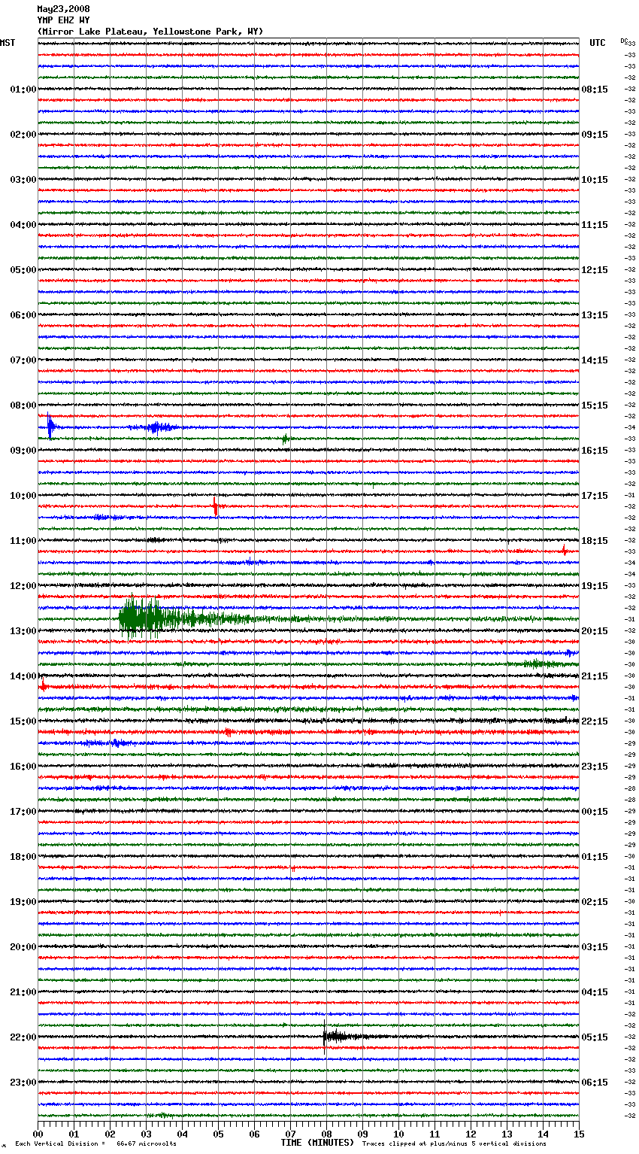Click the DC column header
Screen dimensions: 639x1154
pyautogui.click(x=624, y=41)
